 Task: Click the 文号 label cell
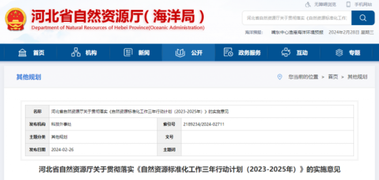(x=169, y=137)
